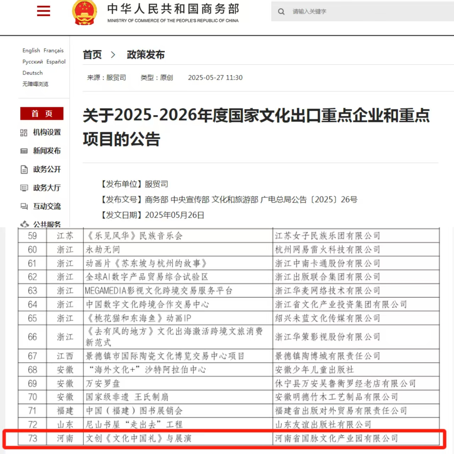Image resolution: width=454 pixels, height=454 pixels.
Task: Click the 政务公开 document icon
Action: tap(24, 170)
